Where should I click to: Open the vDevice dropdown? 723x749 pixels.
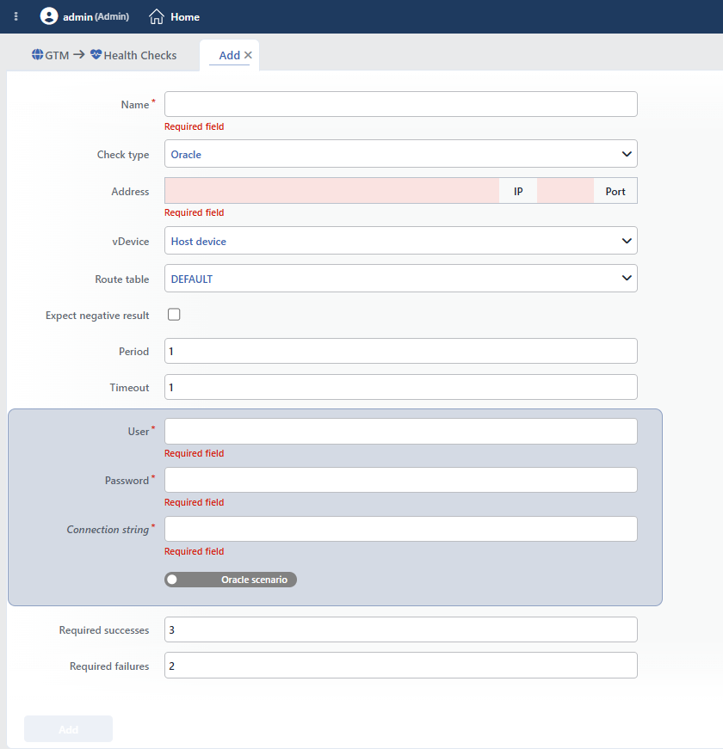(401, 241)
